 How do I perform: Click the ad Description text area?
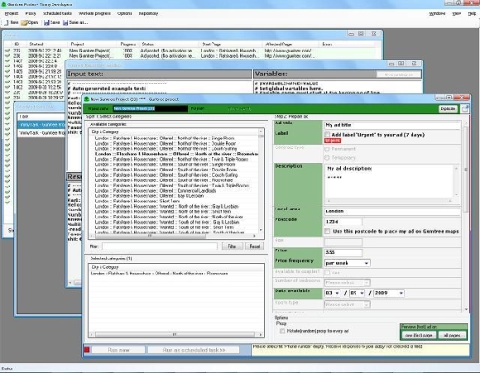389,181
